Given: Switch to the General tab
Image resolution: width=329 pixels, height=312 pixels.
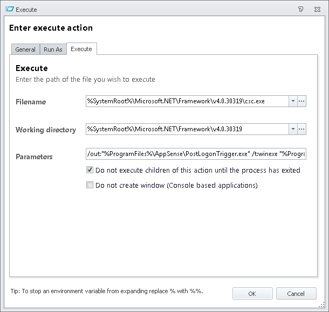Looking at the screenshot, I should tap(25, 49).
